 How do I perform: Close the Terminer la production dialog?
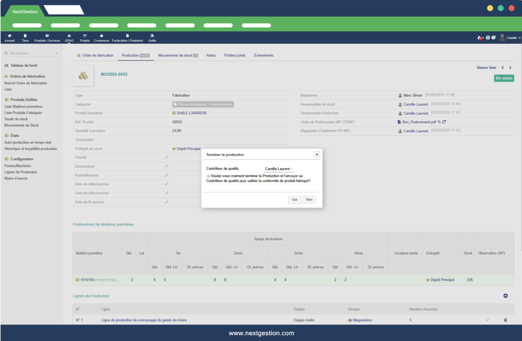pos(317,154)
